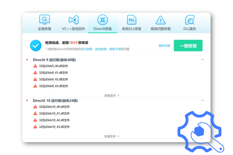
Task: Select the 32位d3dx9_41.dll文件 entry
Action: pos(54,73)
